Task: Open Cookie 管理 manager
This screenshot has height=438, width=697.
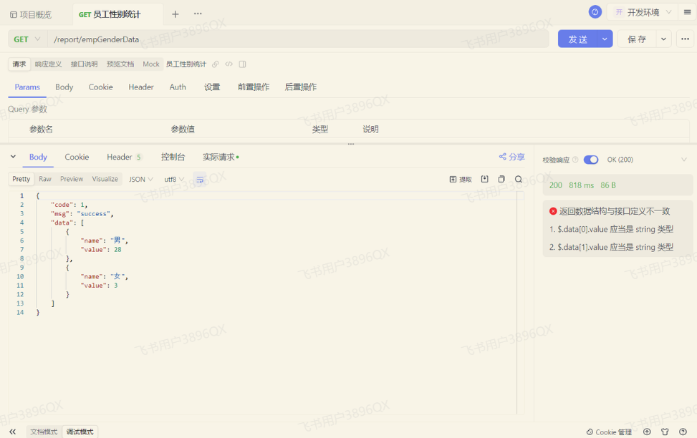Action: [x=609, y=432]
